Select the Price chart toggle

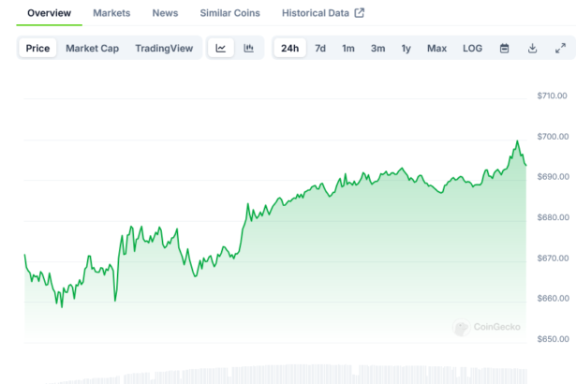(x=38, y=48)
